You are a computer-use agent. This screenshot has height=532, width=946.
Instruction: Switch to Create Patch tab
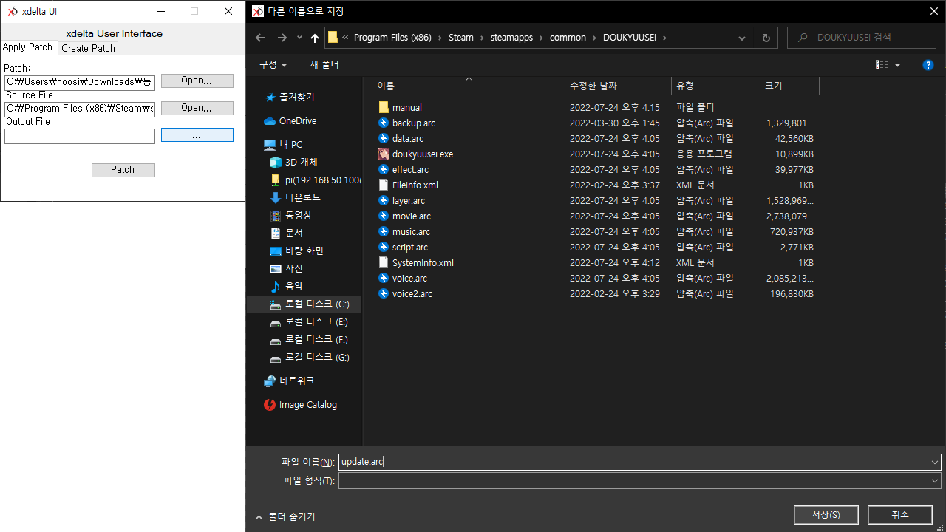[88, 48]
